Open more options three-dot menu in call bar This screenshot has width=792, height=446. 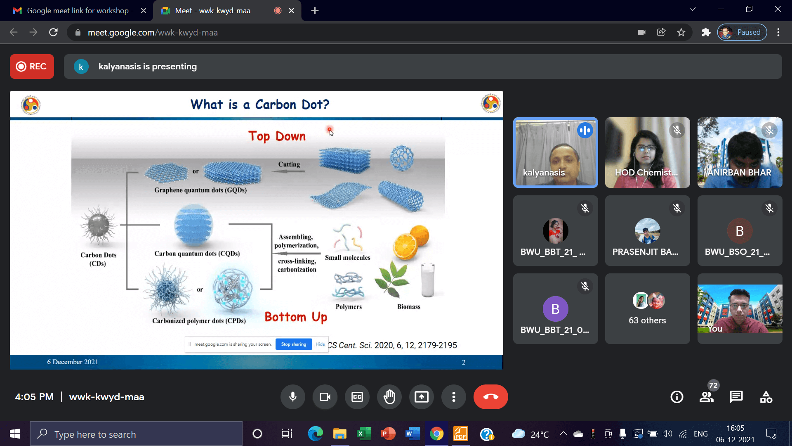pyautogui.click(x=454, y=397)
